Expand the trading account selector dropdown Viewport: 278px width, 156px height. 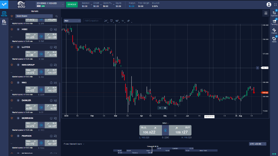[x=50, y=5]
